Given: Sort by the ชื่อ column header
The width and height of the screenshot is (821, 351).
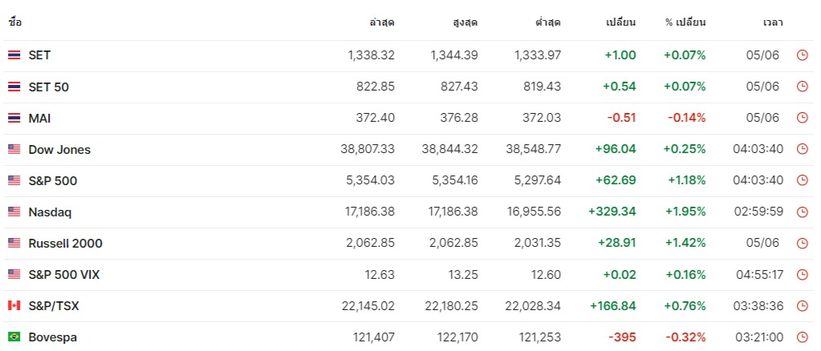Looking at the screenshot, I should coord(15,22).
